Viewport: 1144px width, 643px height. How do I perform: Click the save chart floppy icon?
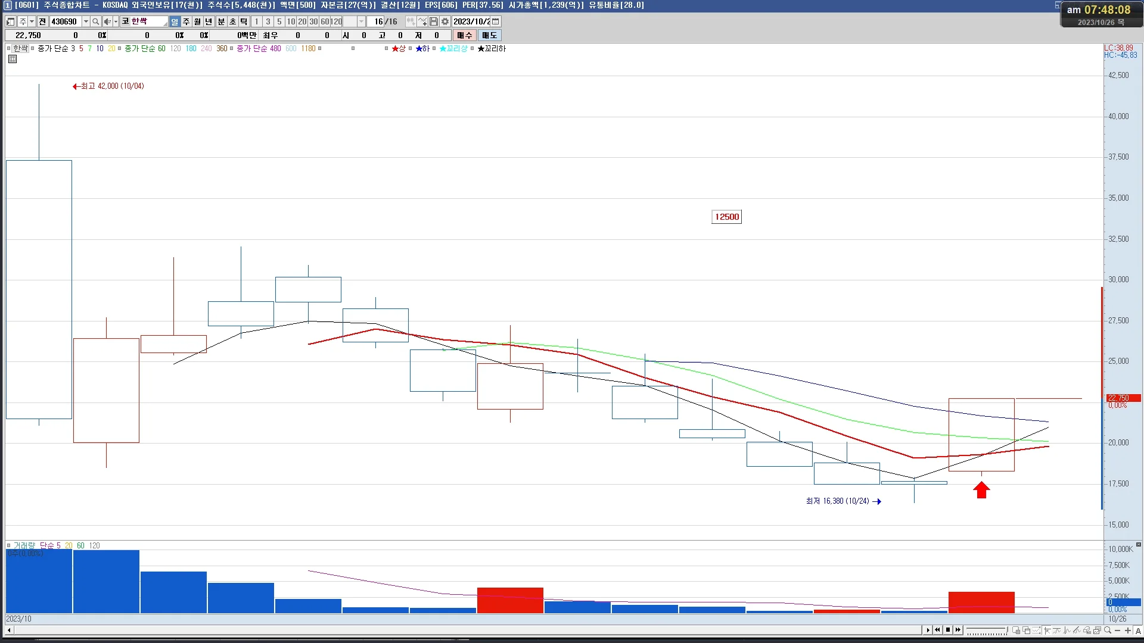pos(434,21)
